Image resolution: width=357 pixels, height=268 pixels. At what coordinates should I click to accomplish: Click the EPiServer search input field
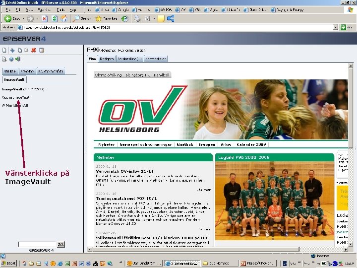[x=37, y=244]
